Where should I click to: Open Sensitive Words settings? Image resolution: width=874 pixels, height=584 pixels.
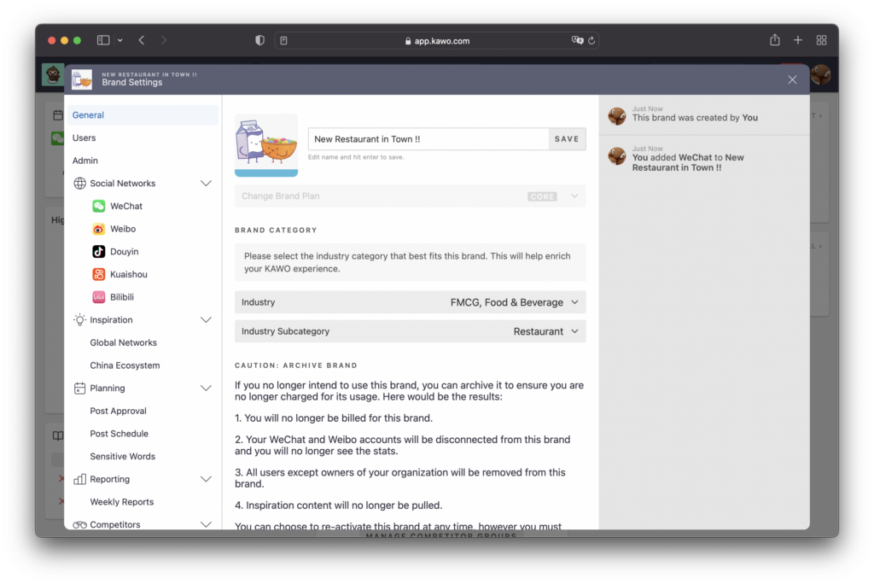click(x=123, y=456)
